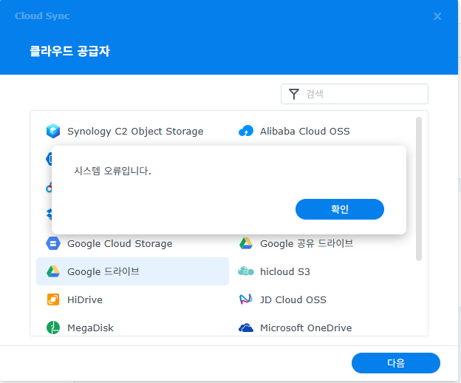Proceed with the 다음 button
The image size is (461, 383).
click(x=396, y=363)
